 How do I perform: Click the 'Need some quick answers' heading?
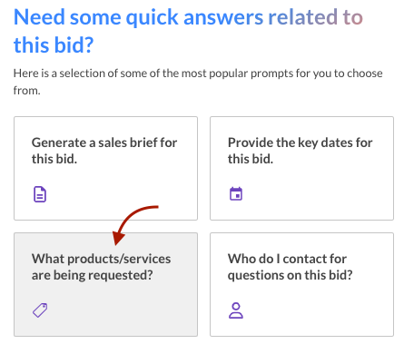point(188,31)
